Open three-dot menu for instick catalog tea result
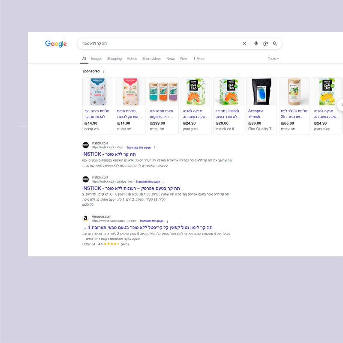The image size is (343, 343). [164, 182]
